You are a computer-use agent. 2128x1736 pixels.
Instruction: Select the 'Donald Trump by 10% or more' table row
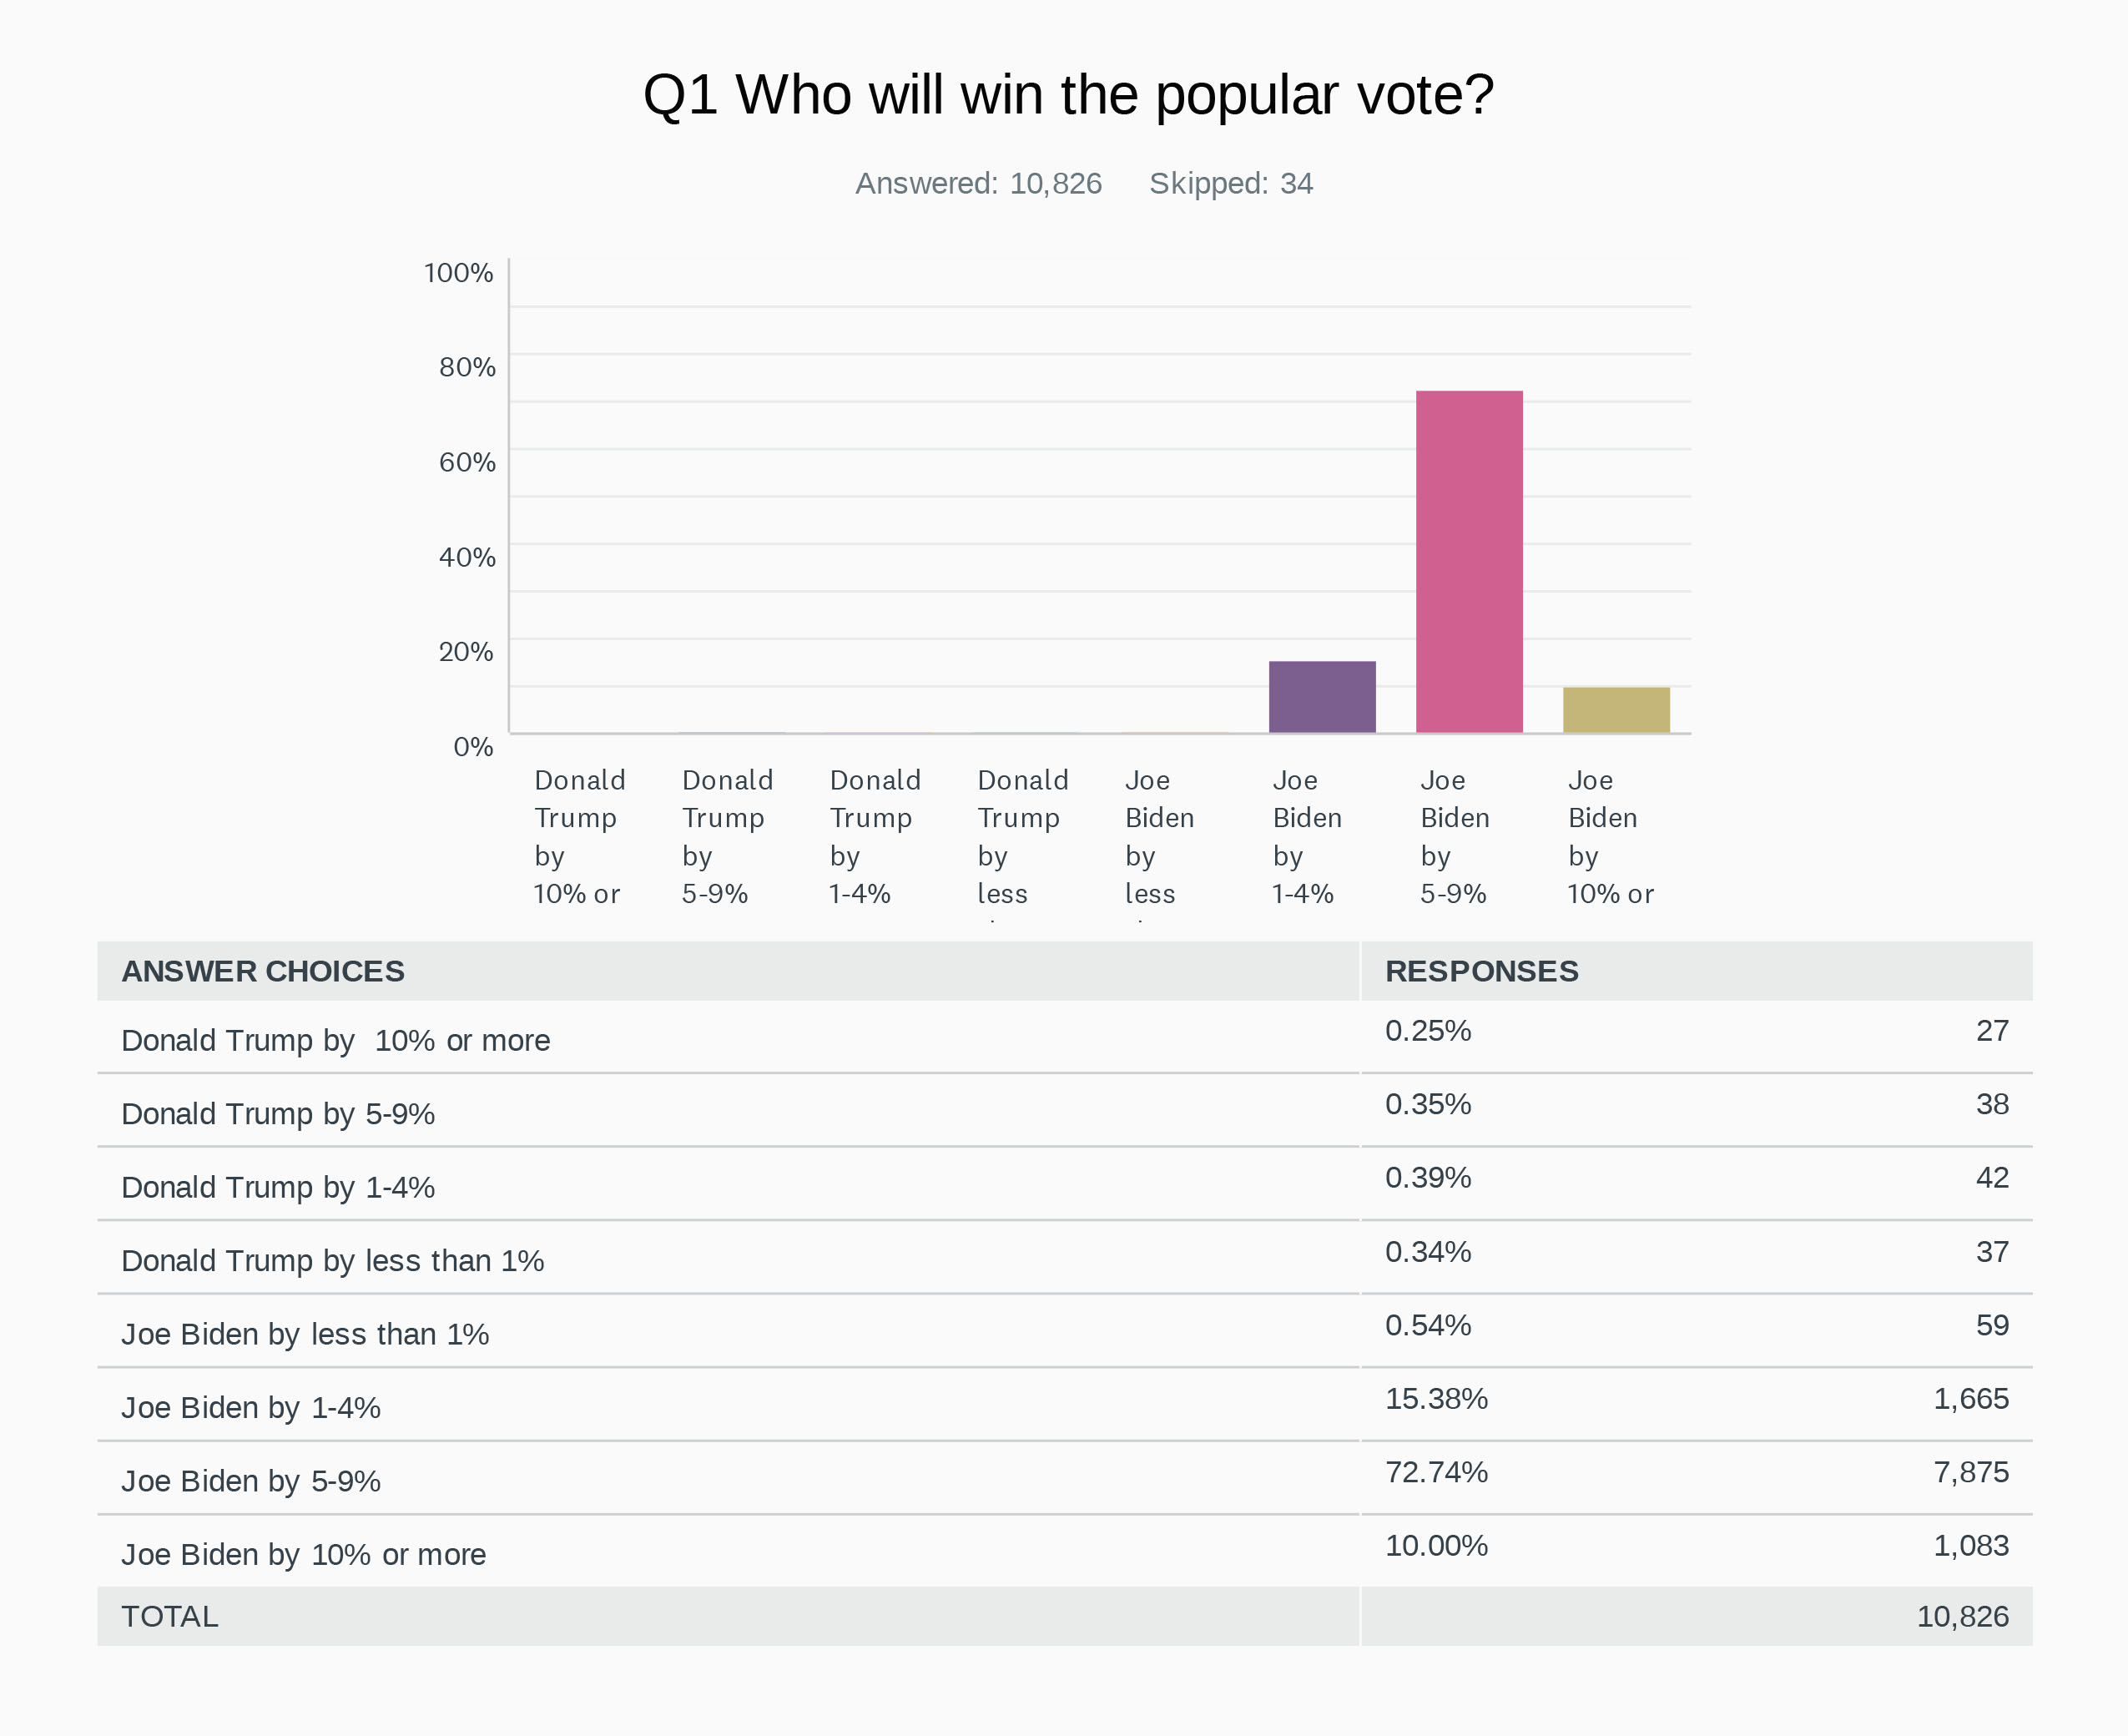[x=336, y=1040]
